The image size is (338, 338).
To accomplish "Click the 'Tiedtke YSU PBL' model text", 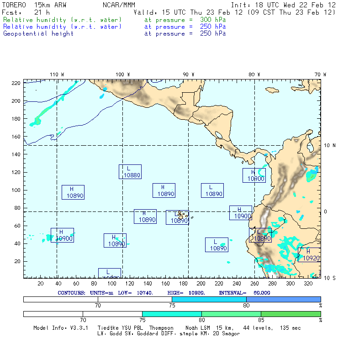I will coord(120,328).
